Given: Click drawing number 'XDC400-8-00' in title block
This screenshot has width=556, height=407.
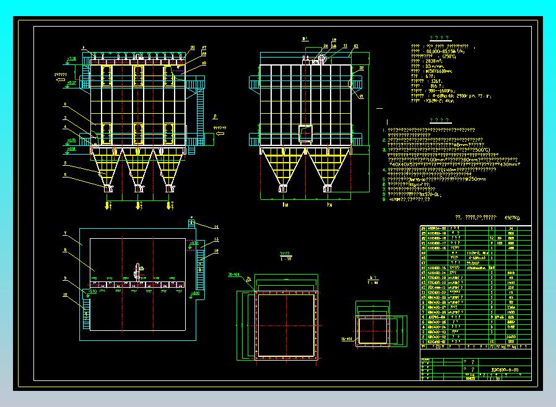Looking at the screenshot, I should pos(505,370).
